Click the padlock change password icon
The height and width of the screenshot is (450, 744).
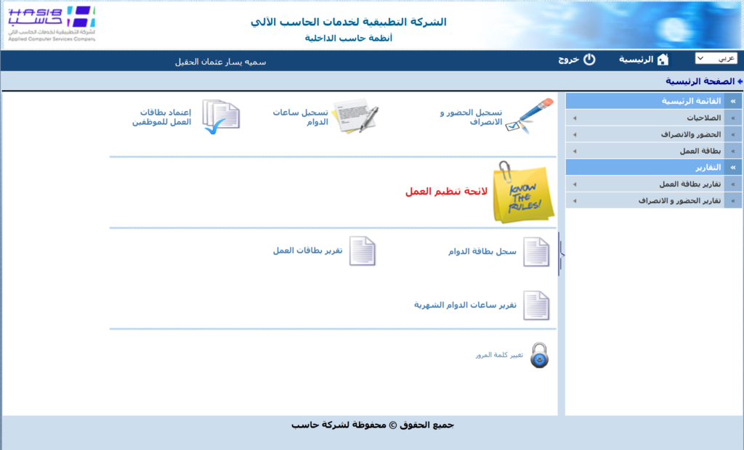538,355
